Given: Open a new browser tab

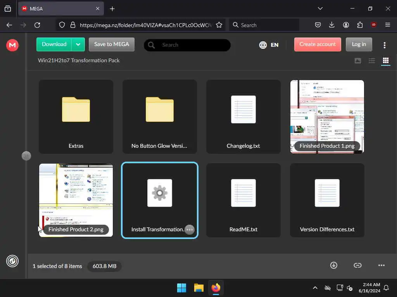Looking at the screenshot, I should point(112,9).
